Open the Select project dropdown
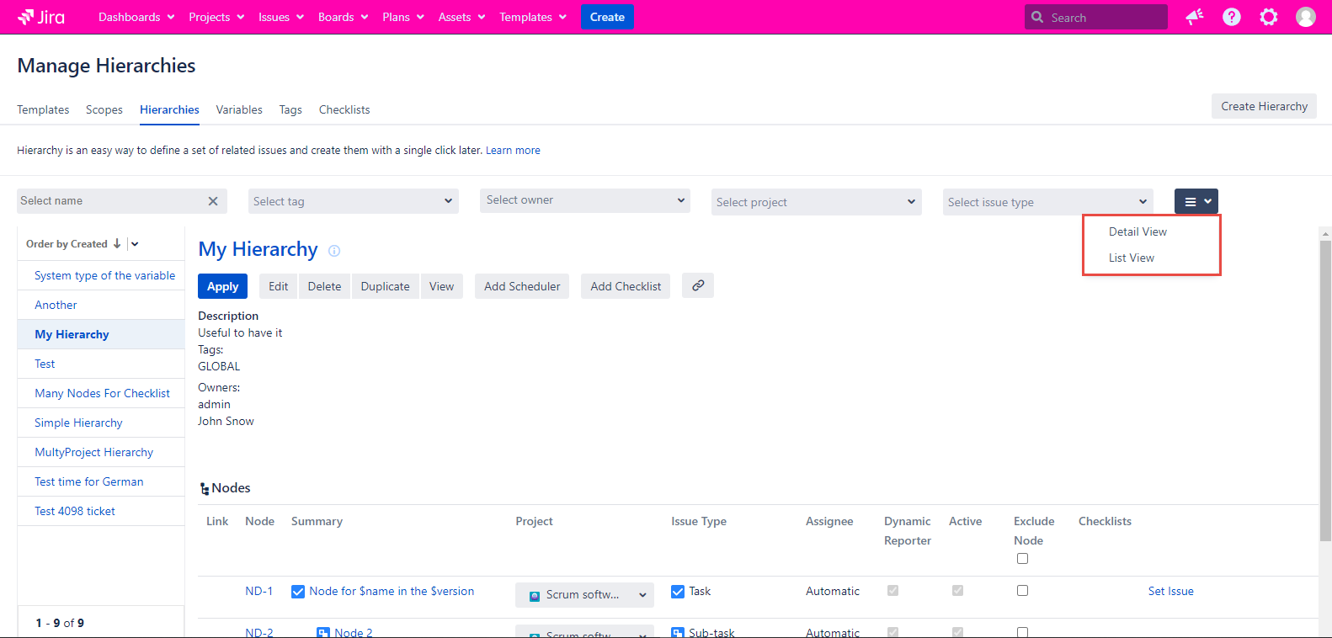 tap(816, 202)
